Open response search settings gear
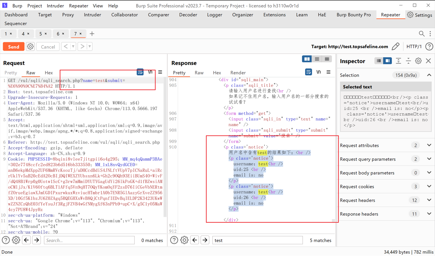Screen dimensions: 435x256 [x=184, y=240]
